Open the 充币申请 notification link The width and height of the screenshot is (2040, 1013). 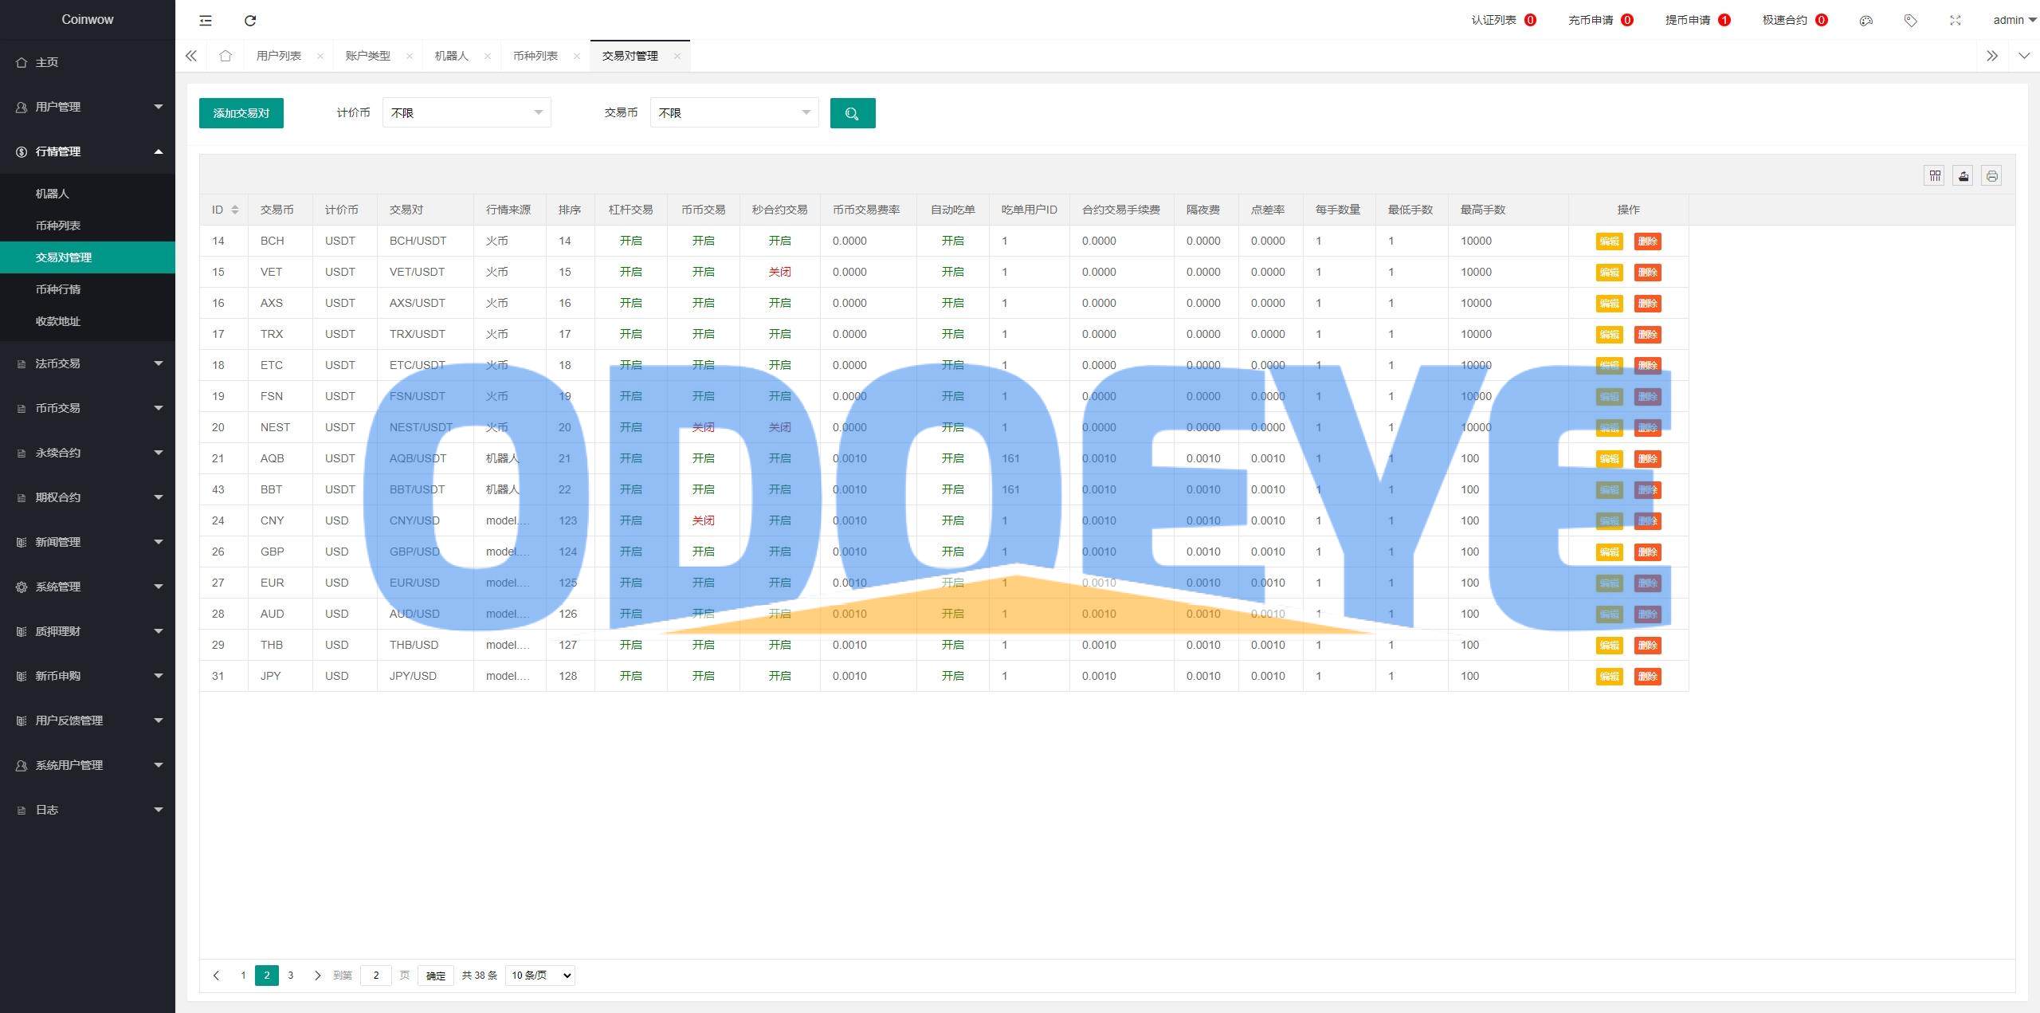(1601, 21)
